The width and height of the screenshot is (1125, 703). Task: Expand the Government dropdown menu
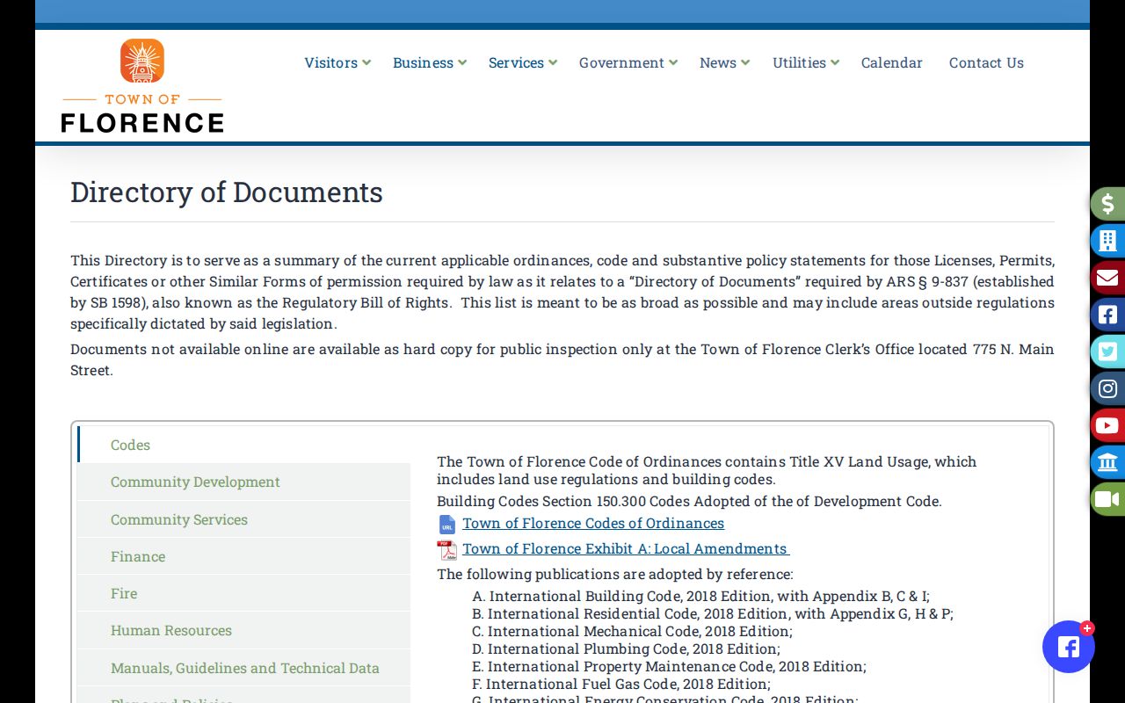click(x=628, y=62)
